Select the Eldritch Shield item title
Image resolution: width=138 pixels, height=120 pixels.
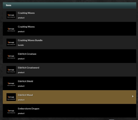25,81
